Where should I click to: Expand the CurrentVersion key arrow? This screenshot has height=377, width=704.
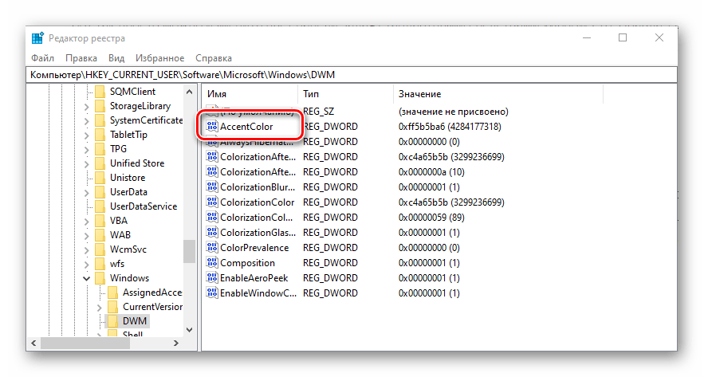pyautogui.click(x=100, y=307)
